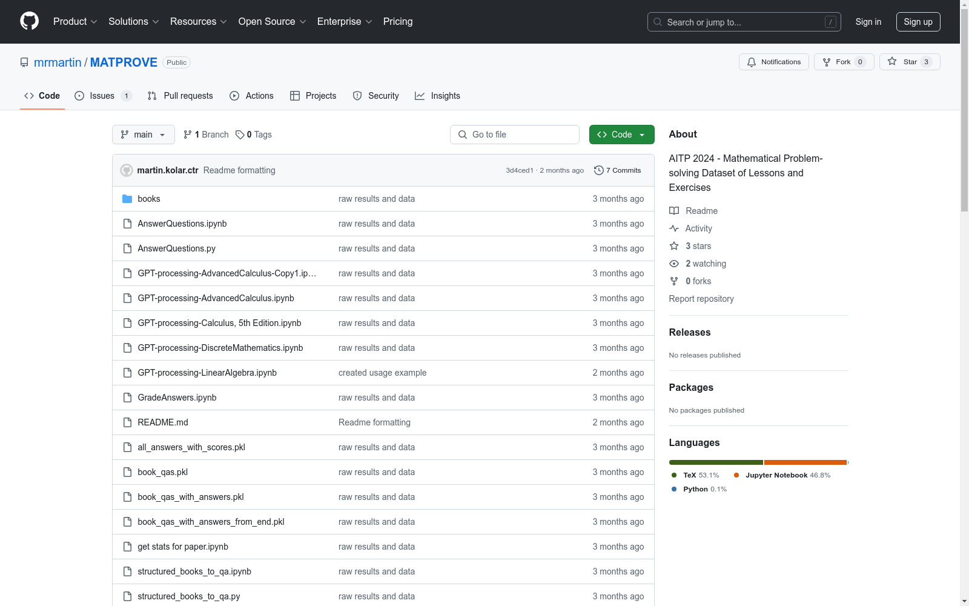Open the Product dropdown menu
The image size is (969, 606).
(x=75, y=22)
